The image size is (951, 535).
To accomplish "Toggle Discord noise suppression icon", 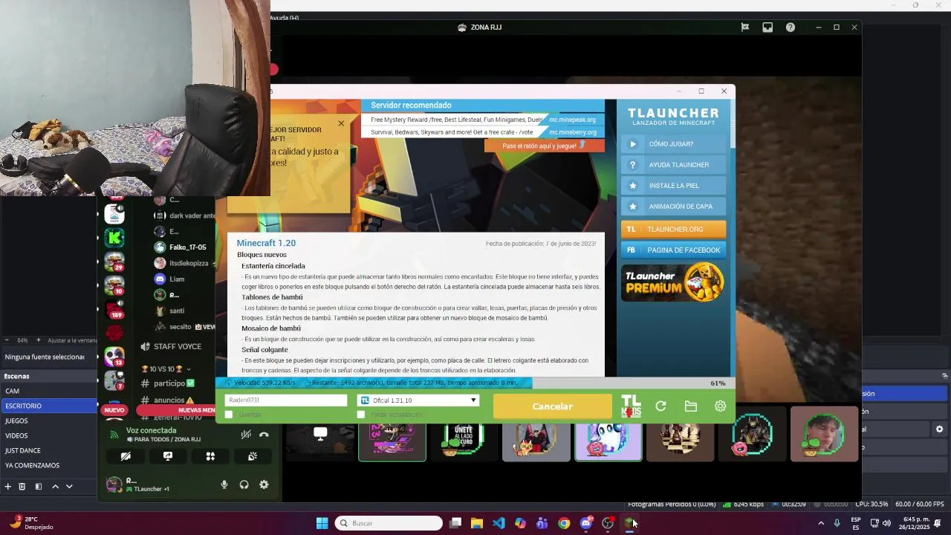I will (245, 435).
